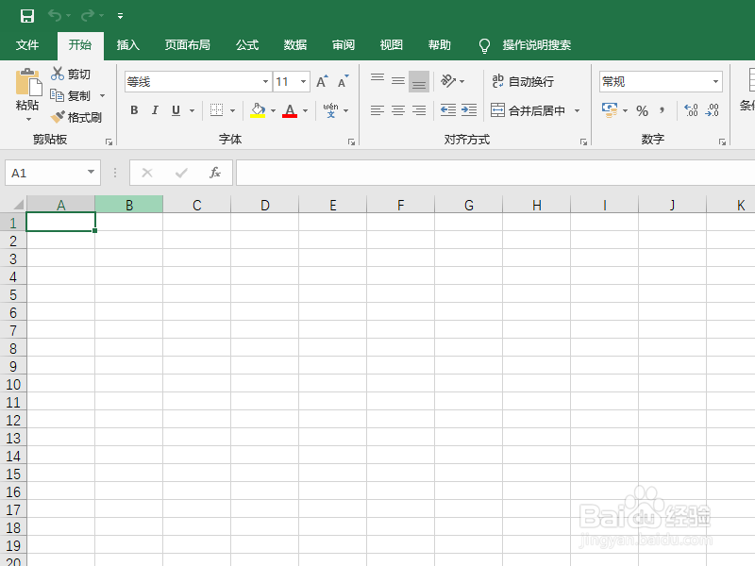Expand the 粘贴 dropdown arrow

[x=28, y=119]
